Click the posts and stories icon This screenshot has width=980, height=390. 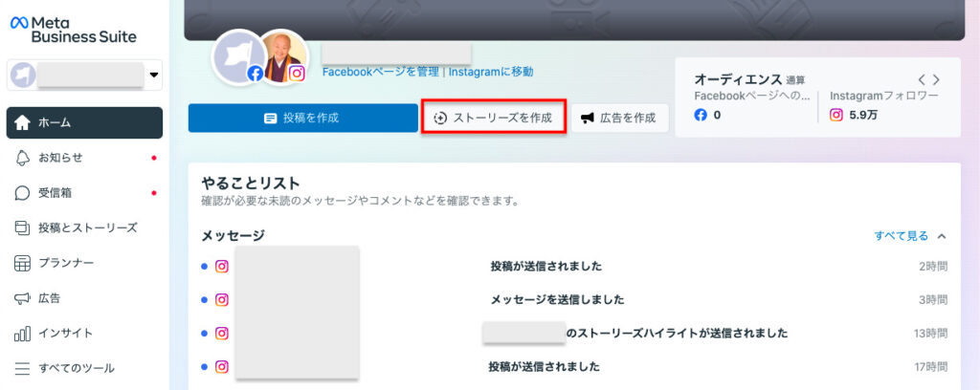coord(22,227)
